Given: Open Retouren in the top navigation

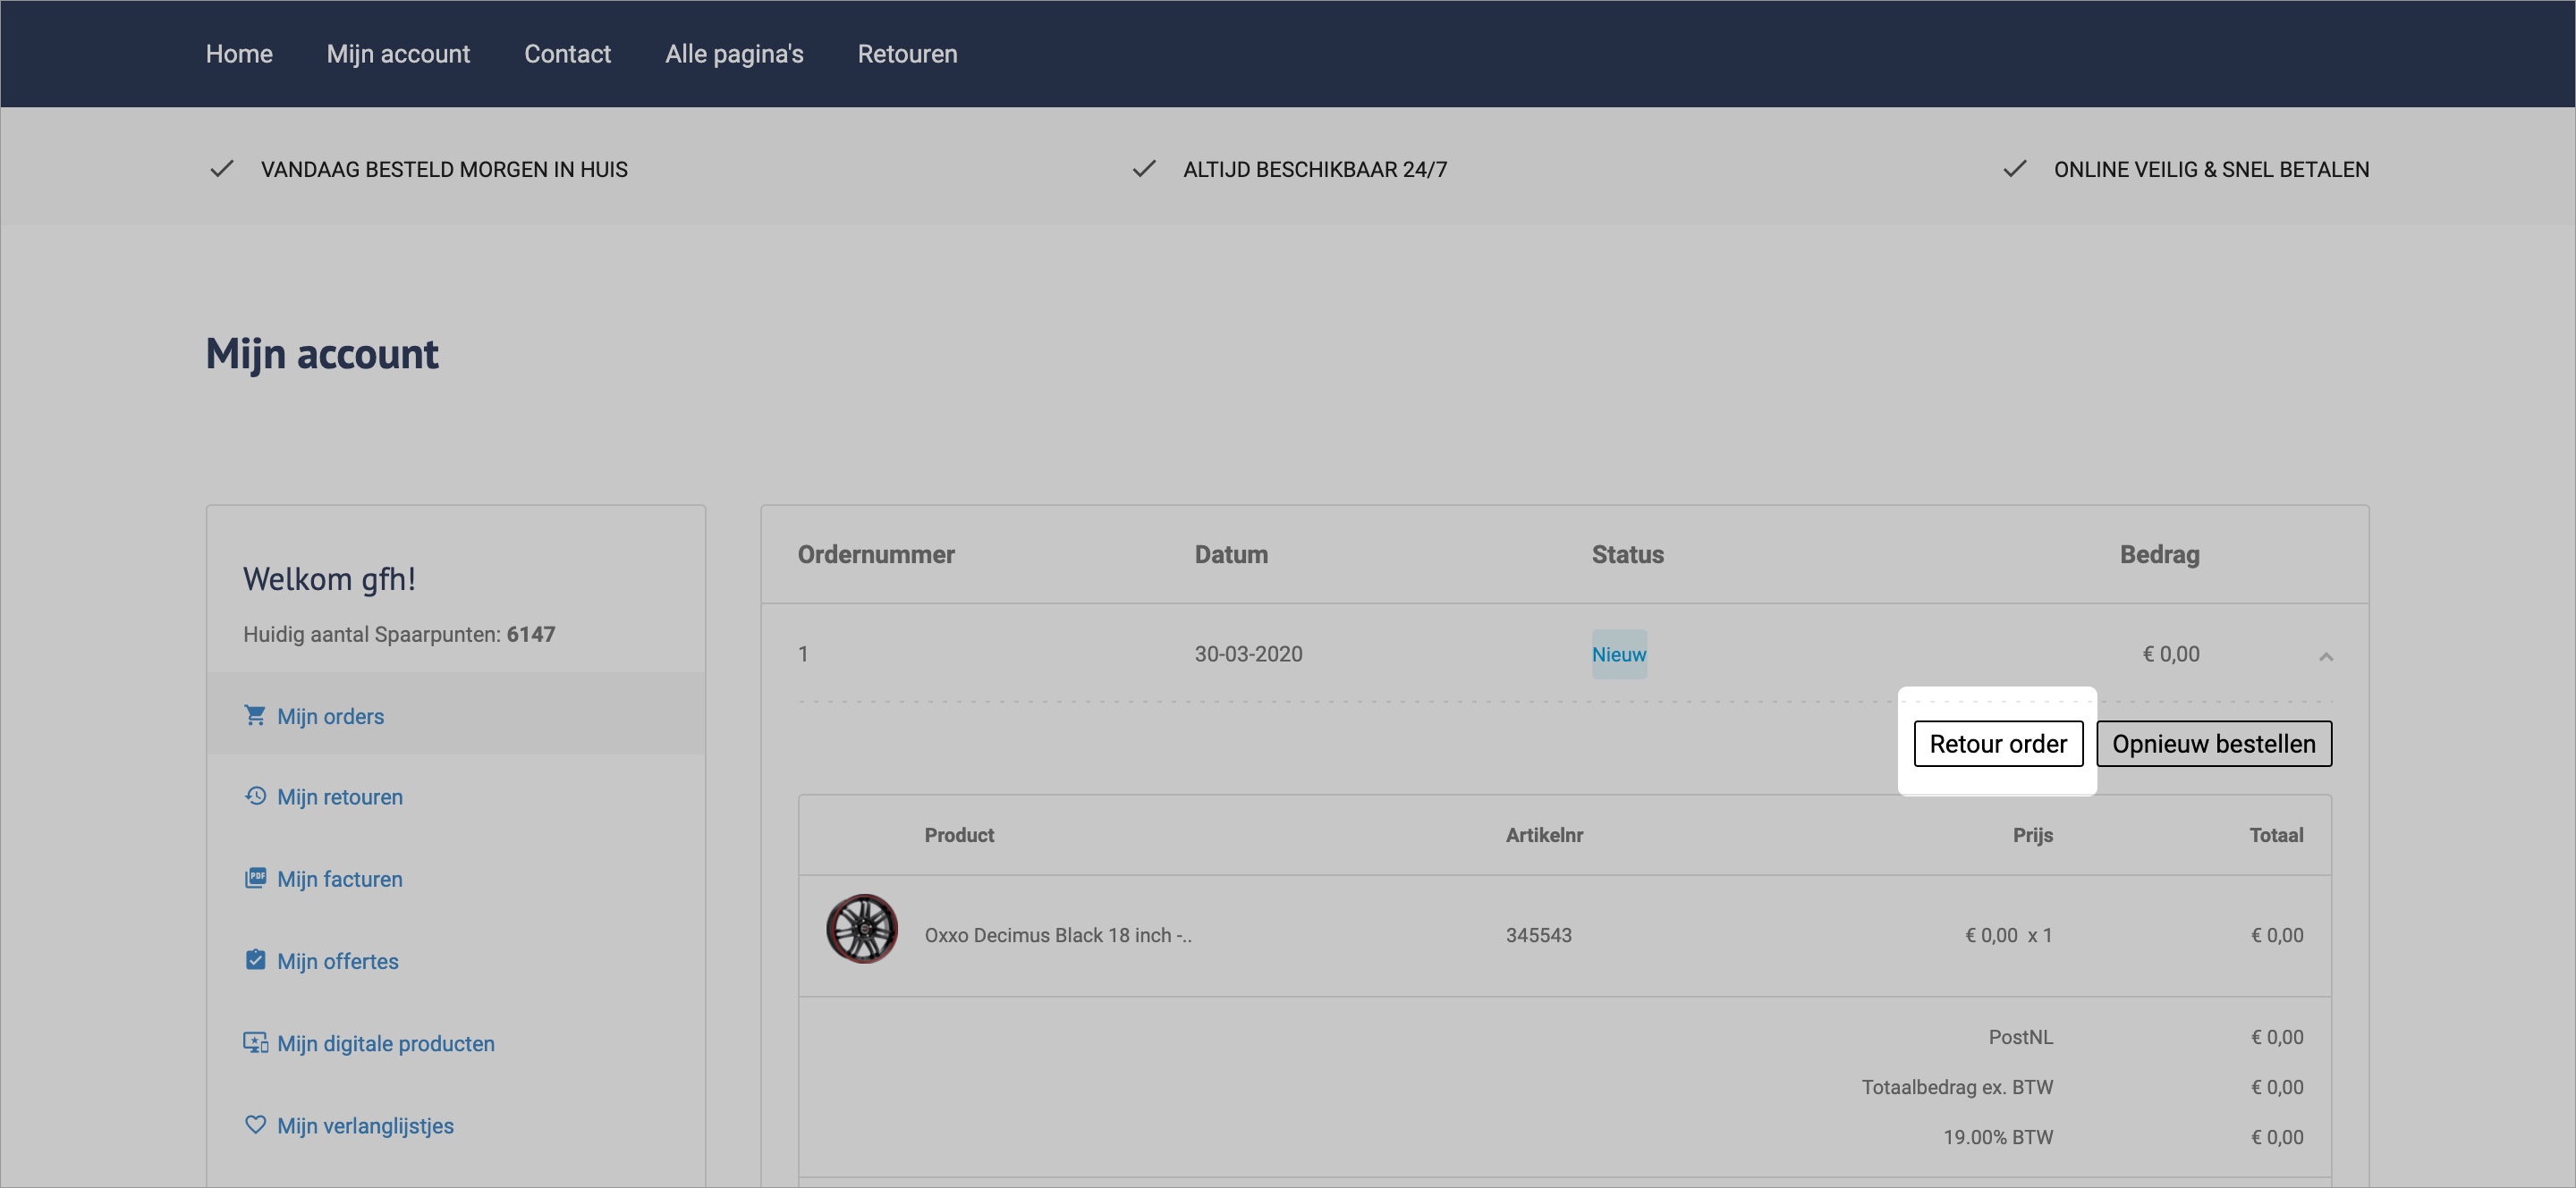Looking at the screenshot, I should (907, 54).
